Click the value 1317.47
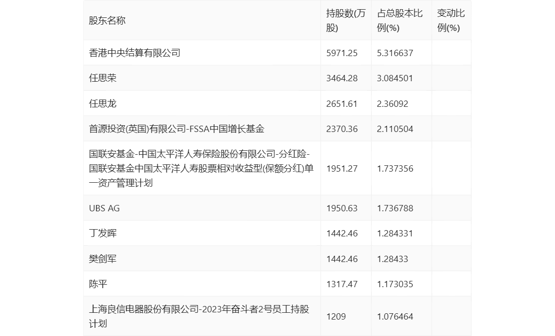The width and height of the screenshot is (555, 336). pos(342,284)
